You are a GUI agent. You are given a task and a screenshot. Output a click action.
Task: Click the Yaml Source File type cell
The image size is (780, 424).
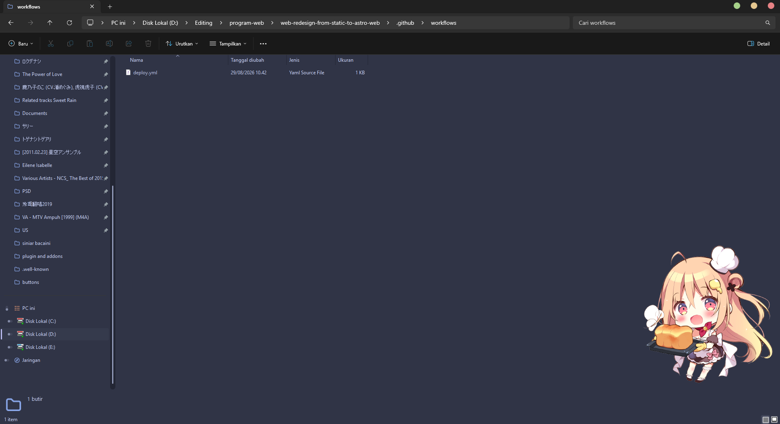coord(307,73)
